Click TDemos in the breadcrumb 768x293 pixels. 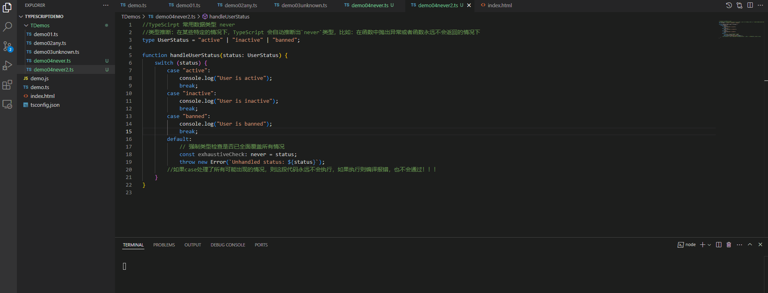coord(131,16)
